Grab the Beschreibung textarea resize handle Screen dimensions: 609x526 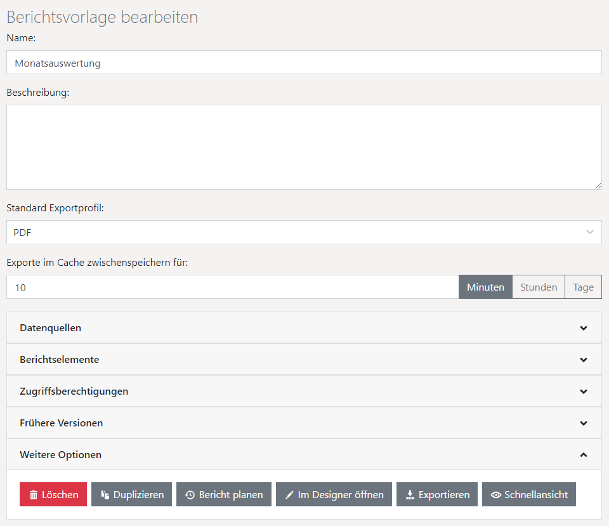point(598,185)
